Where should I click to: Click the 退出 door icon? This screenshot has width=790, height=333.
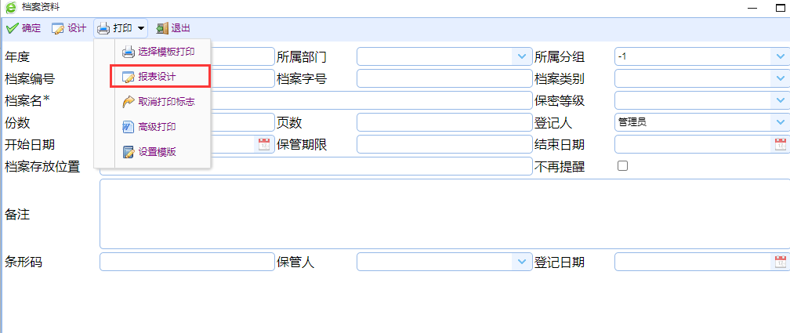tap(162, 29)
